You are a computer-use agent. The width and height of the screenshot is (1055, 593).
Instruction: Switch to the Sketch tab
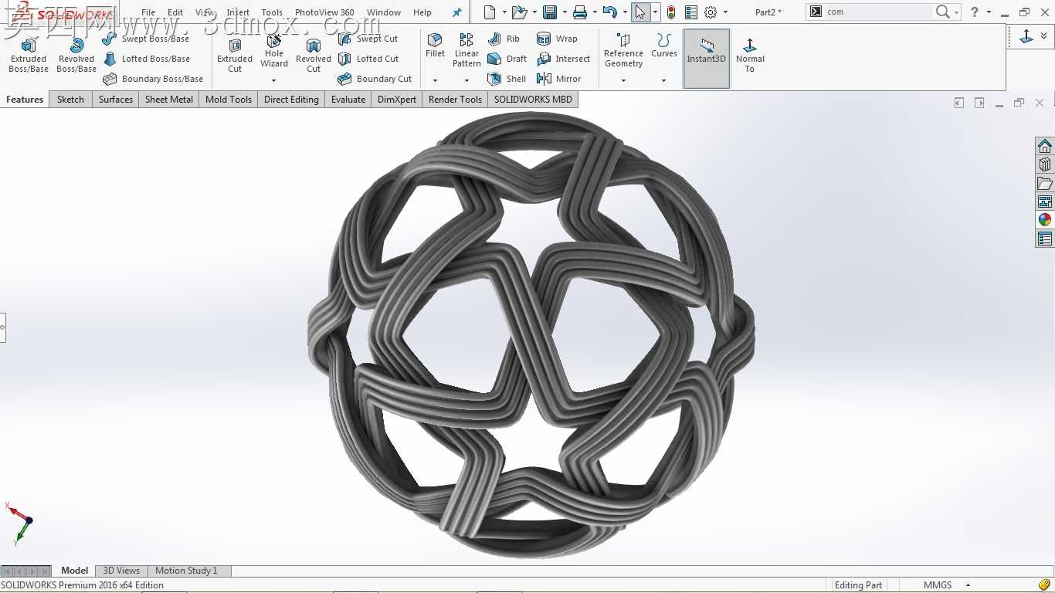point(70,100)
